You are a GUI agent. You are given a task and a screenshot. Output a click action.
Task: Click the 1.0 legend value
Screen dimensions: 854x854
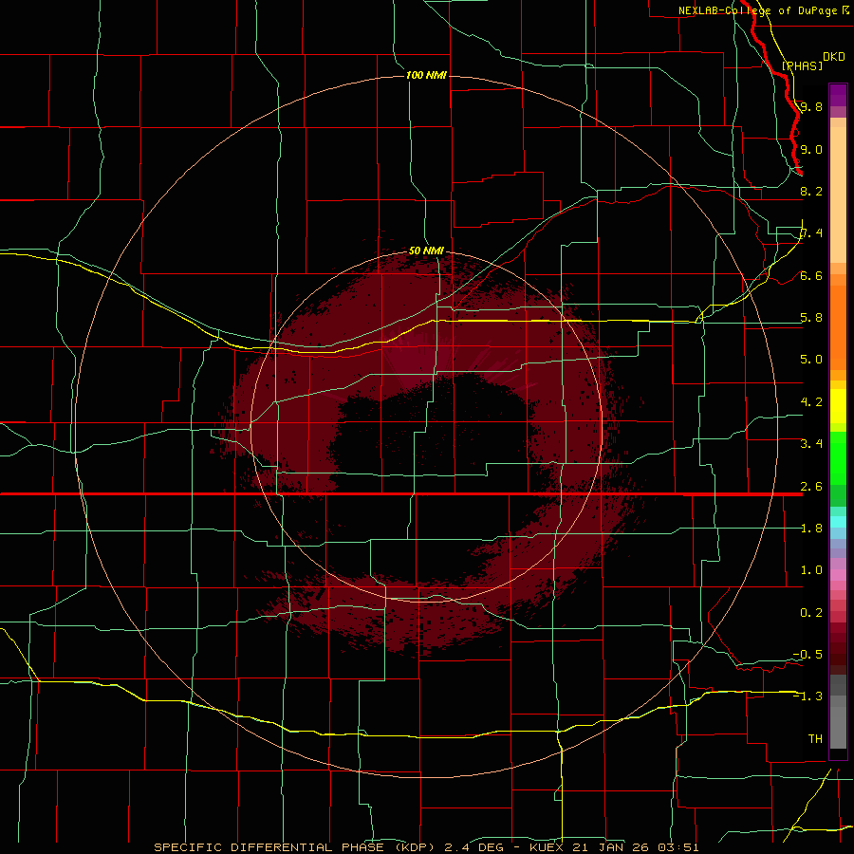811,570
